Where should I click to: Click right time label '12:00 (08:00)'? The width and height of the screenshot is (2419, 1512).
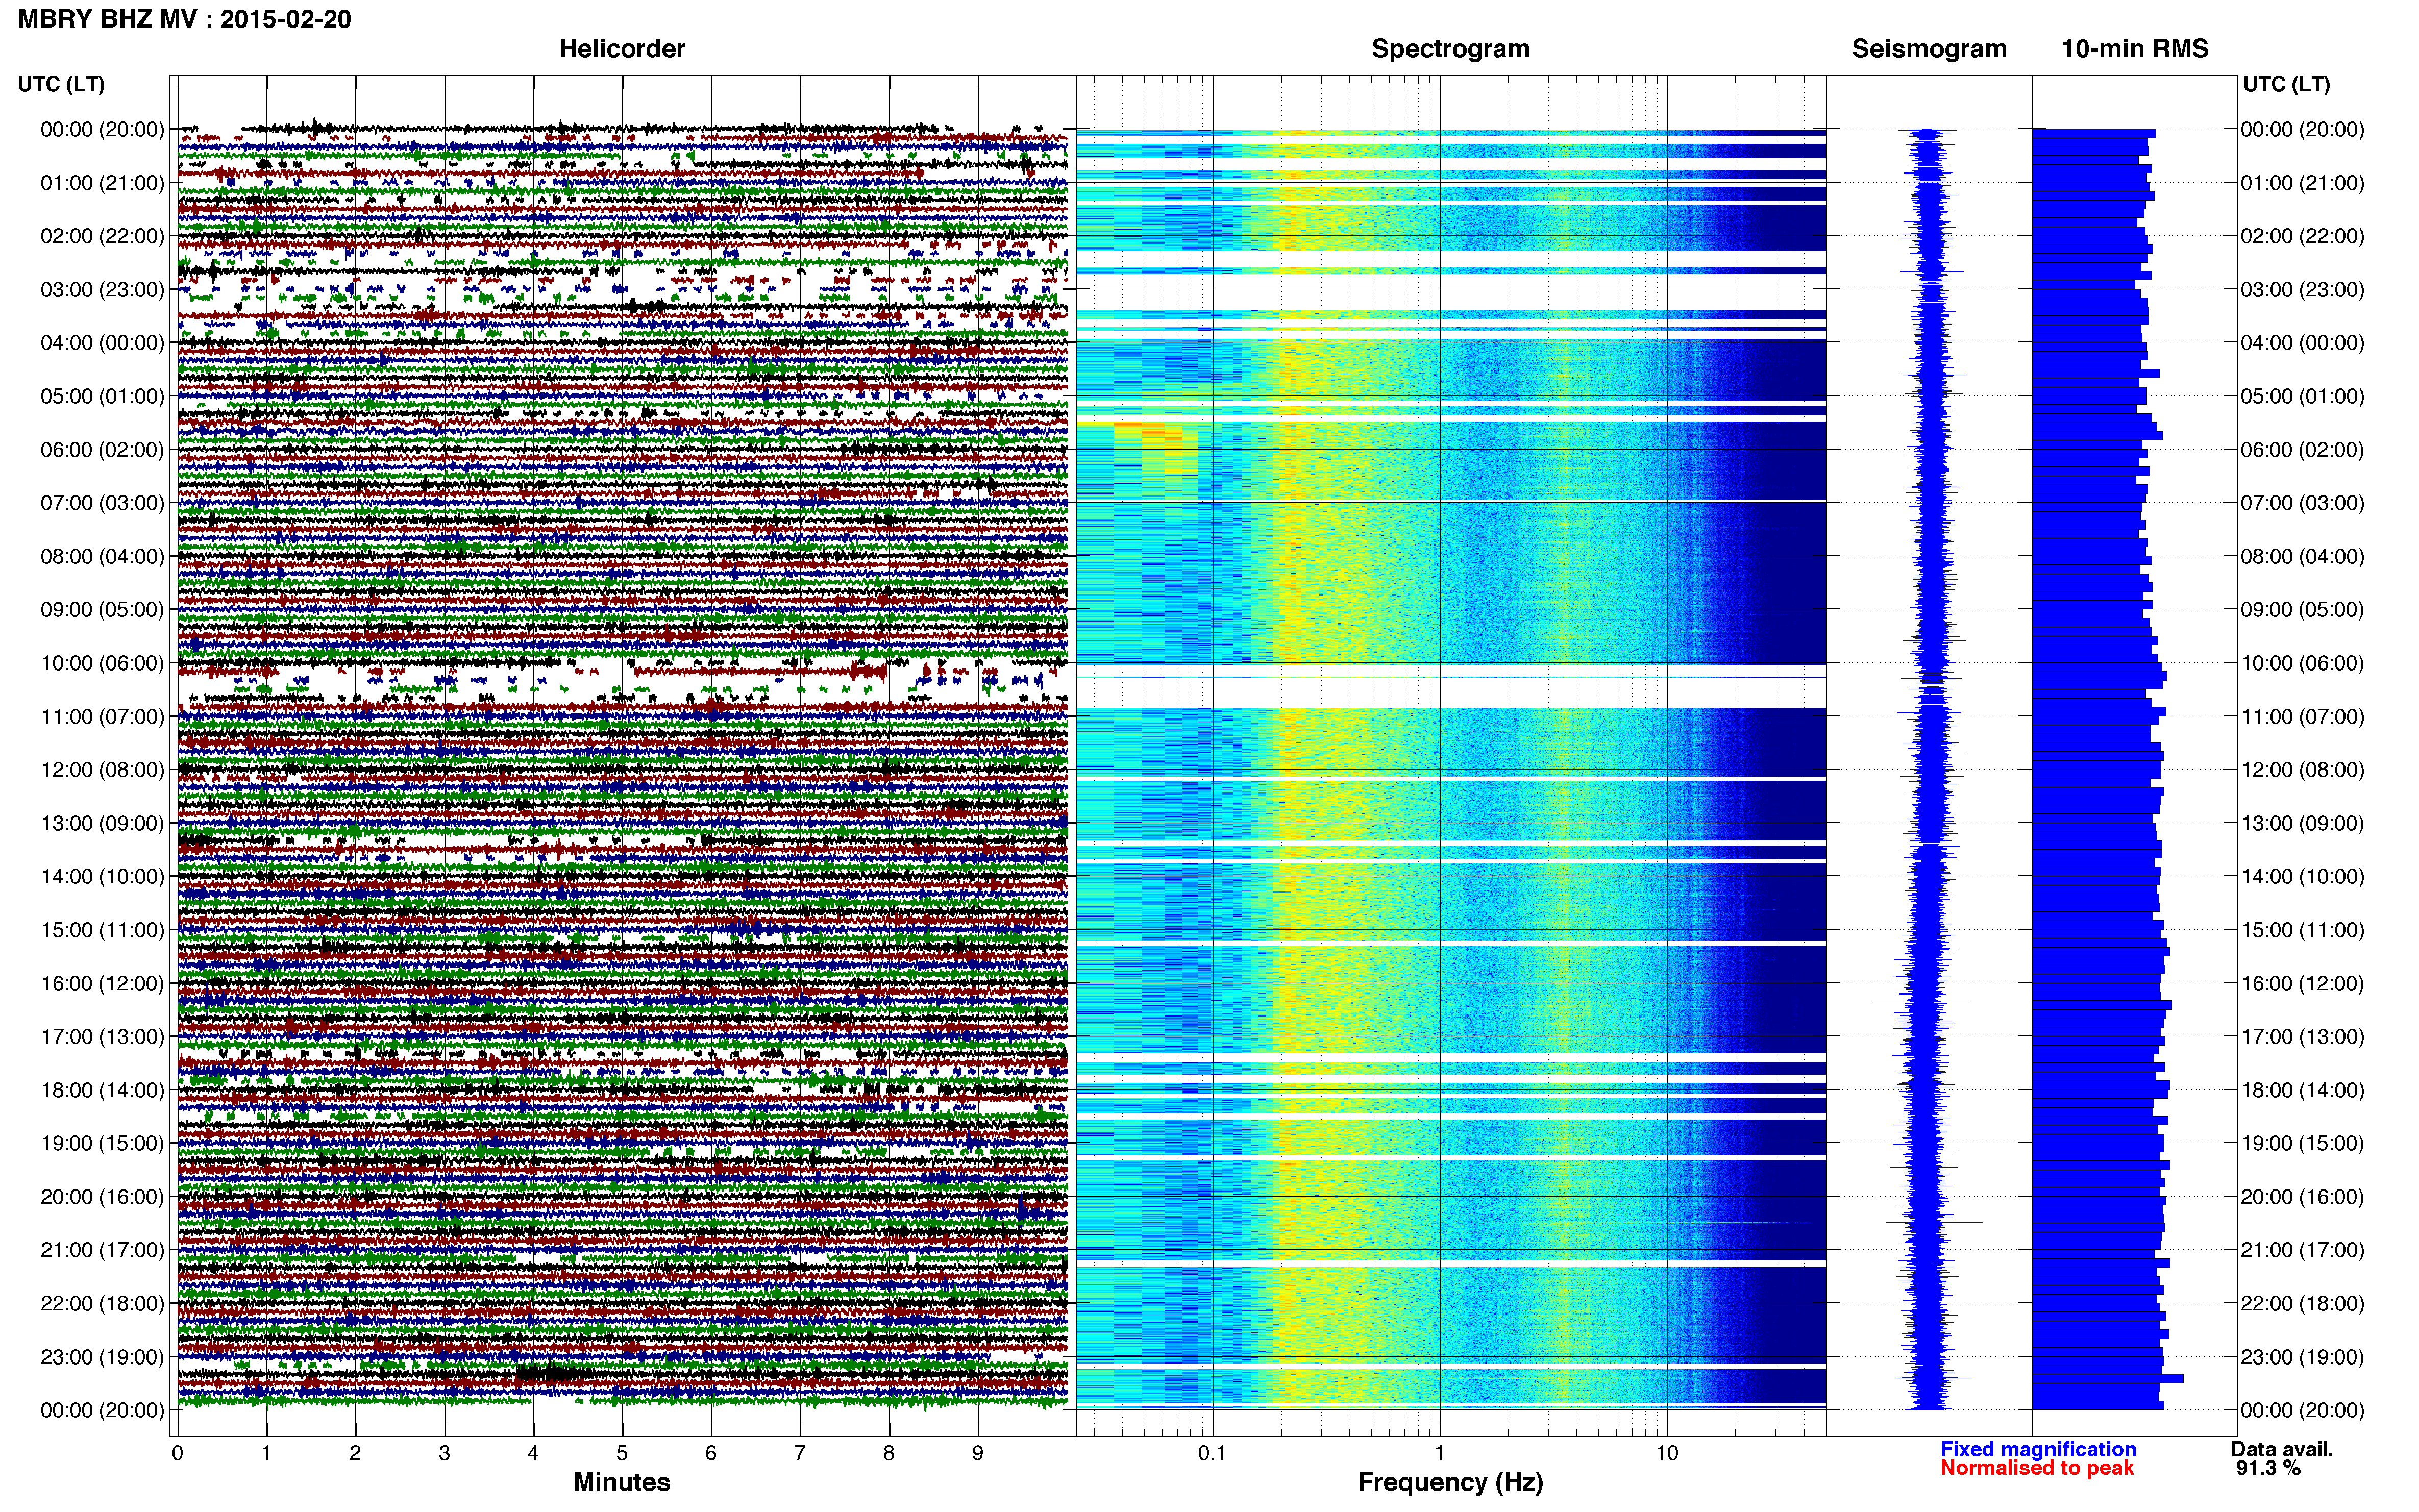click(2303, 770)
